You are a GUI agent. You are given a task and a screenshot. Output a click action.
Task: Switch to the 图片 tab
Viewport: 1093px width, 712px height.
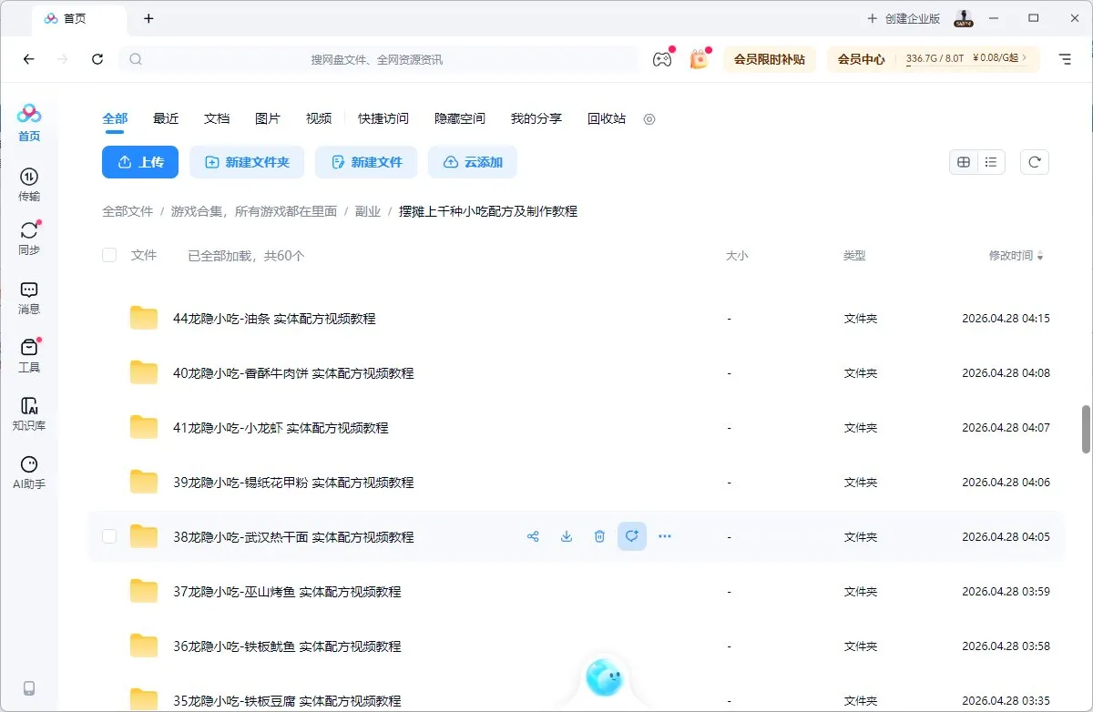pos(268,118)
